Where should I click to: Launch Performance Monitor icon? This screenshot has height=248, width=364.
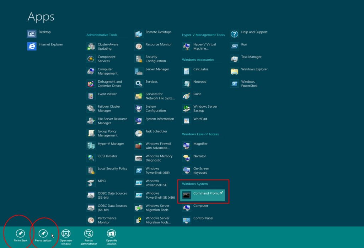(x=91, y=220)
